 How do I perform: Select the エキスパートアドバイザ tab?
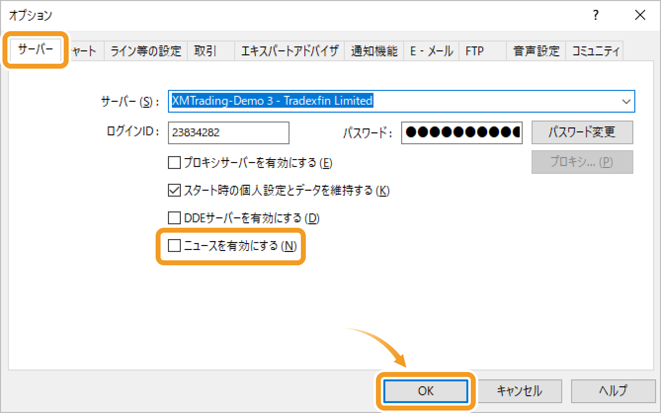289,51
